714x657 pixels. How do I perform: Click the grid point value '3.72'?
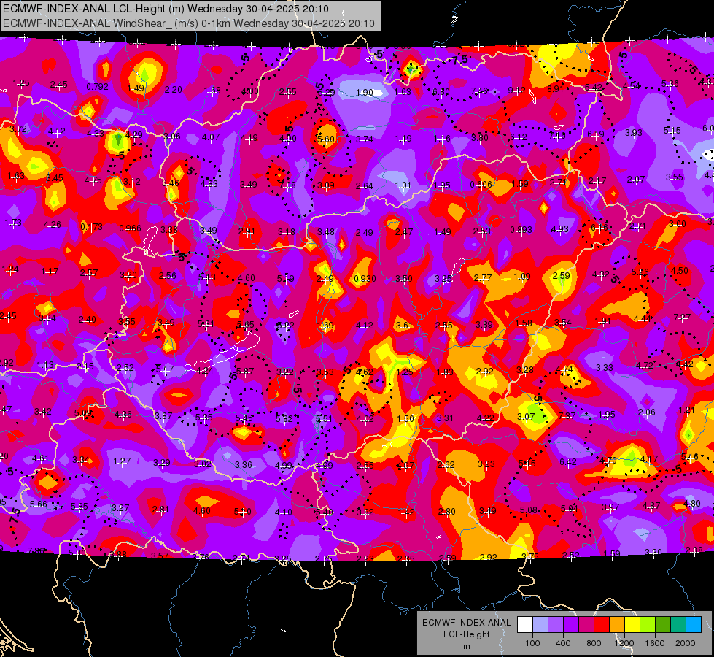tap(18, 129)
